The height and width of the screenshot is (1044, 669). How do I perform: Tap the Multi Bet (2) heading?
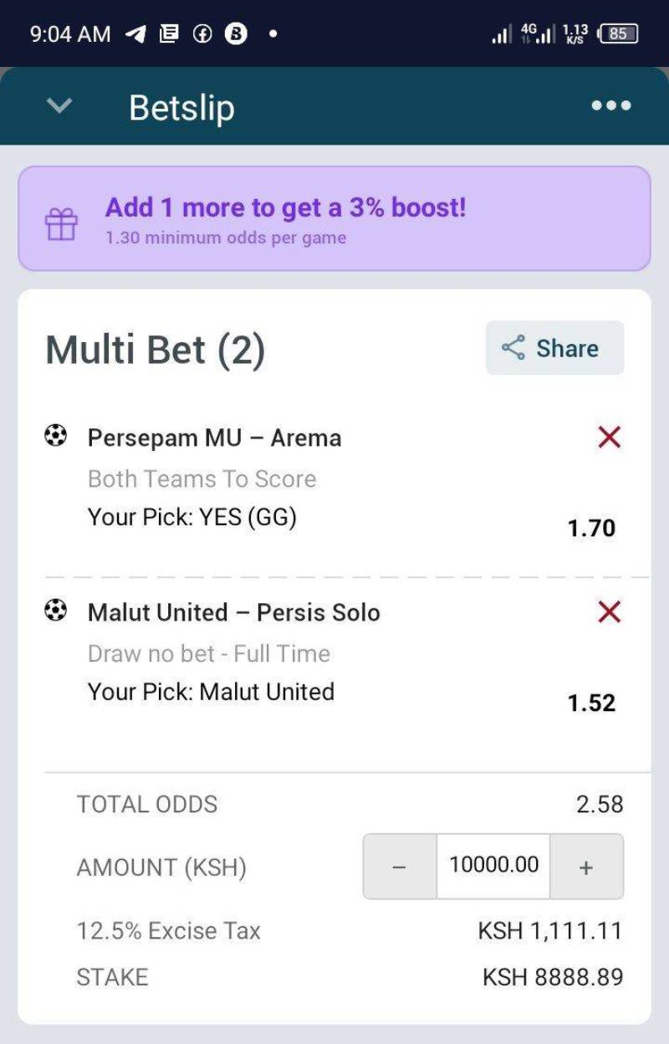pyautogui.click(x=155, y=349)
